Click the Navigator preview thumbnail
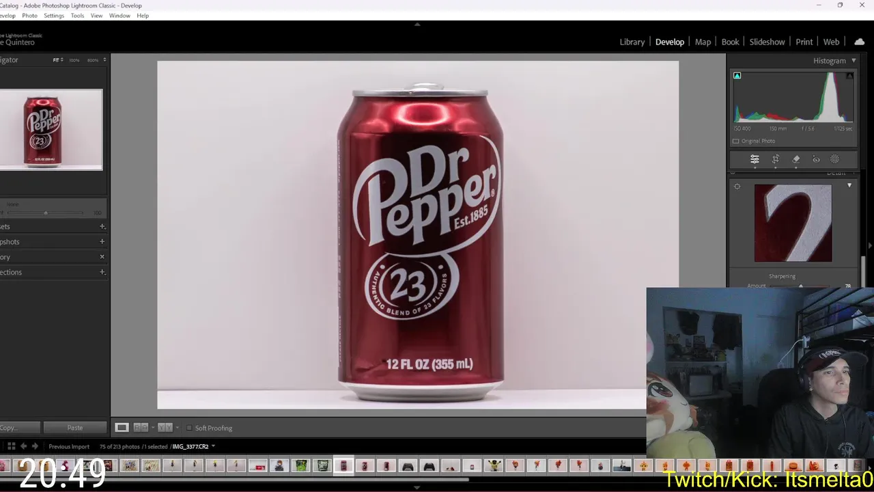The image size is (874, 492). pos(51,130)
